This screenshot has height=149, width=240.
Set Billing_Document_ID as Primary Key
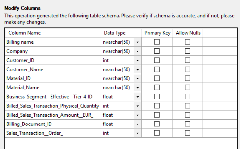click(x=157, y=124)
